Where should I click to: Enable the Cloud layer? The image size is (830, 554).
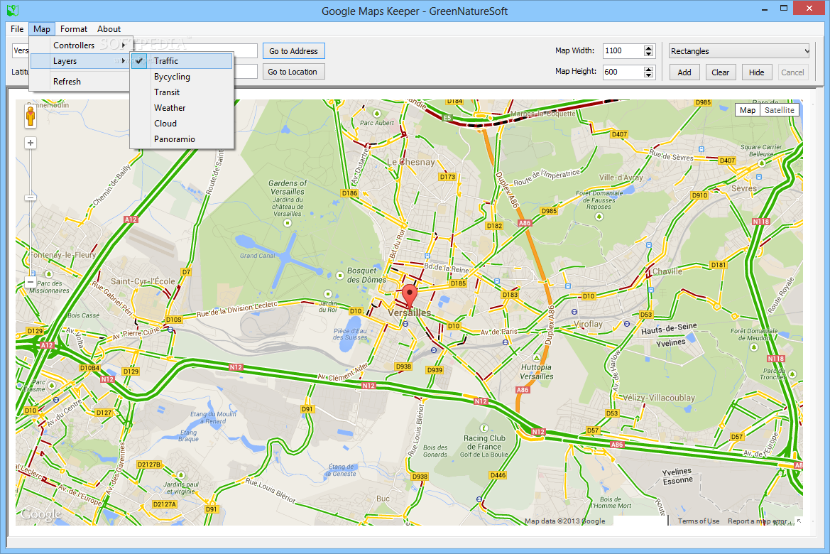pyautogui.click(x=182, y=124)
